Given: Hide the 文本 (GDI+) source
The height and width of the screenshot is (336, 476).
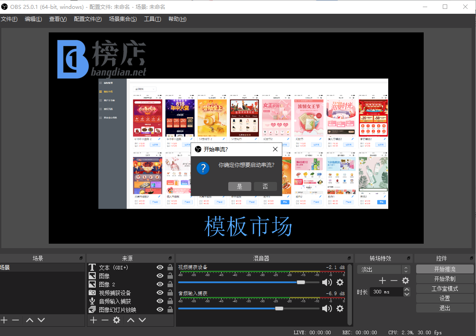Looking at the screenshot, I should tap(160, 268).
